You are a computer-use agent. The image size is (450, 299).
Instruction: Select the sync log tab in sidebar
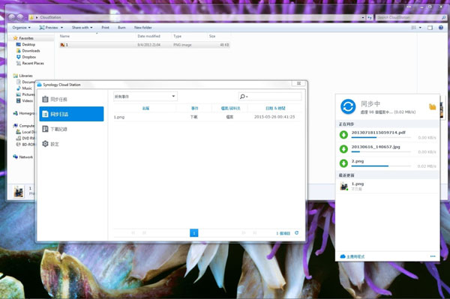pyautogui.click(x=71, y=114)
